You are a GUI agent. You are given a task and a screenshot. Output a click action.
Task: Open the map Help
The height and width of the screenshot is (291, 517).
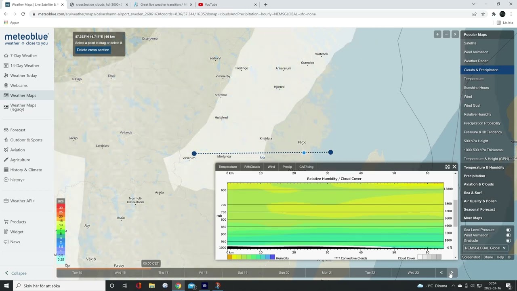pos(500,257)
